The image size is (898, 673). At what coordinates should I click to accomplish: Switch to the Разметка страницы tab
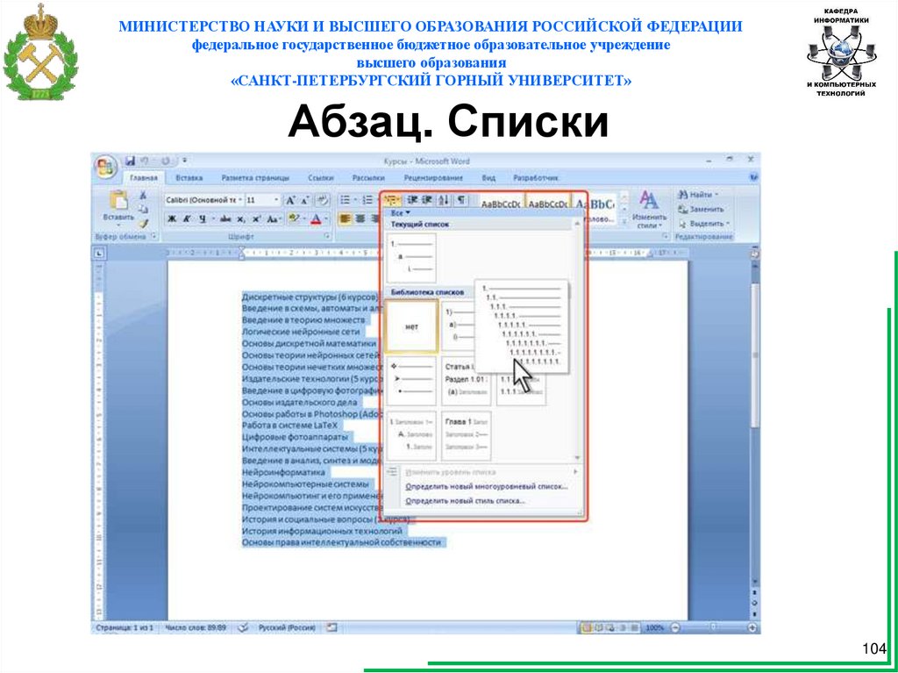tap(255, 178)
